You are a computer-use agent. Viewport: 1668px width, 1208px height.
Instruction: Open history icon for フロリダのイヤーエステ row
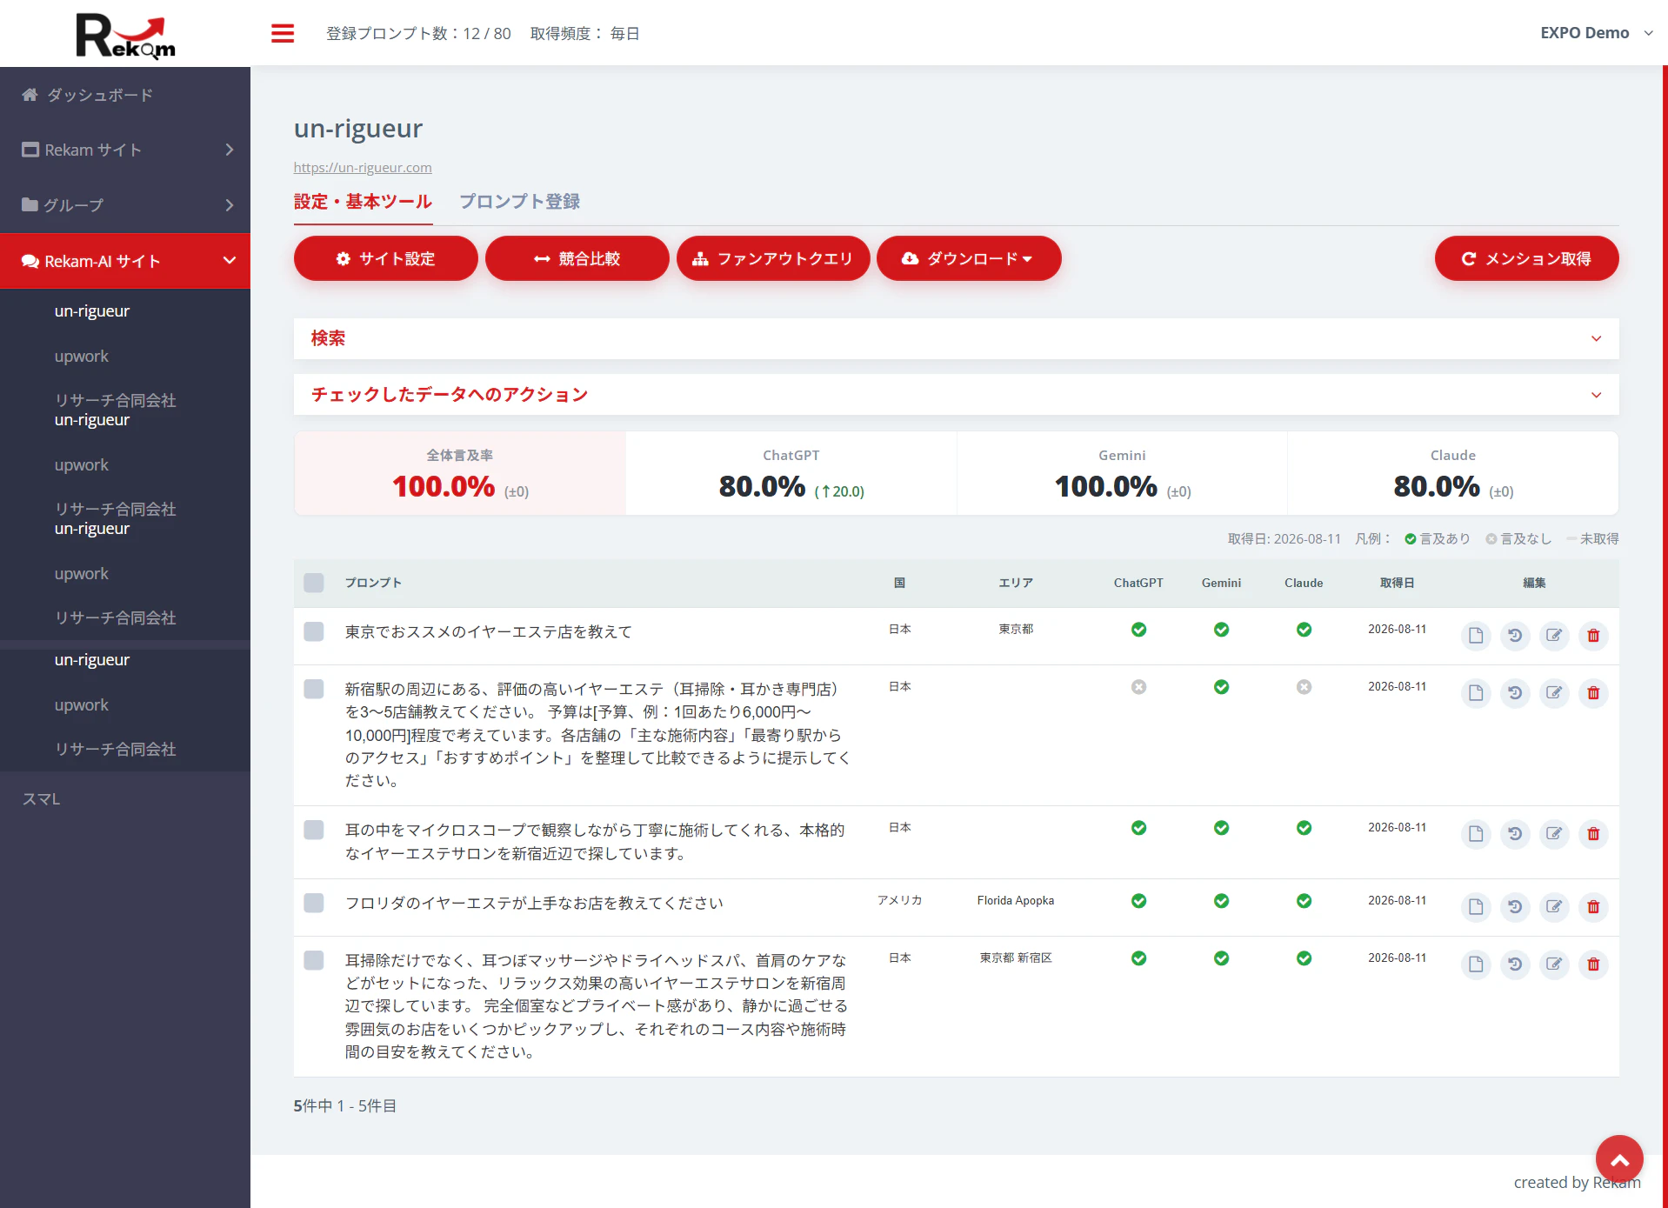click(1515, 907)
